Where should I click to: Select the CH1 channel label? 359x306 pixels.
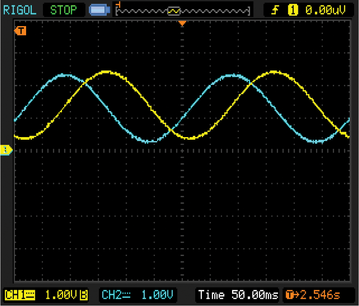15,295
